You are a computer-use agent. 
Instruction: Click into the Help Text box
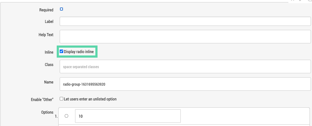185,37
